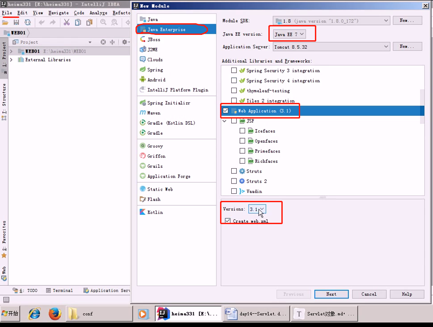This screenshot has width=433, height=327.
Task: Click the Paste toolbar icon
Action: (89, 22)
